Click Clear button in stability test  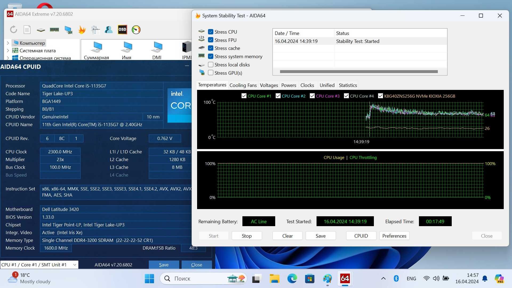[x=287, y=236]
